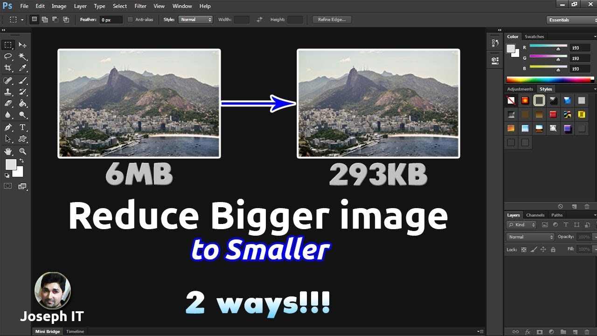Select the Move tool
The width and height of the screenshot is (597, 336).
point(22,45)
